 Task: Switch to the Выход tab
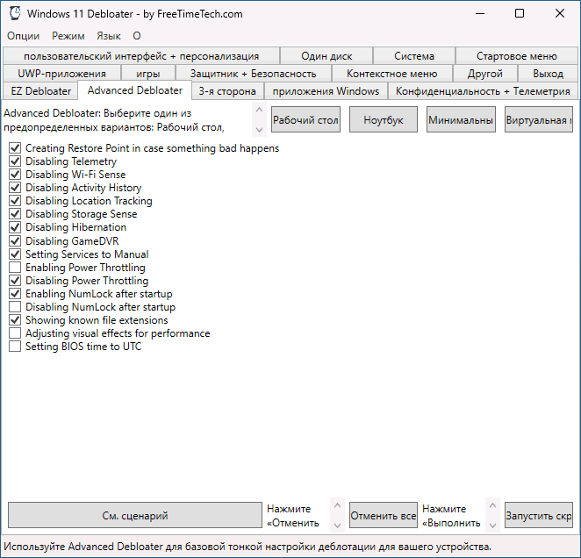(548, 74)
